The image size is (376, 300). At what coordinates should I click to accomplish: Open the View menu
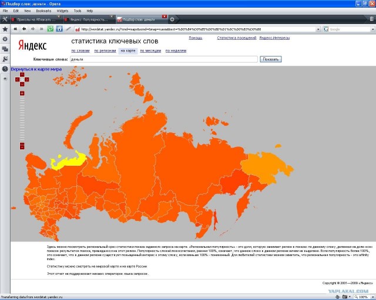27,11
